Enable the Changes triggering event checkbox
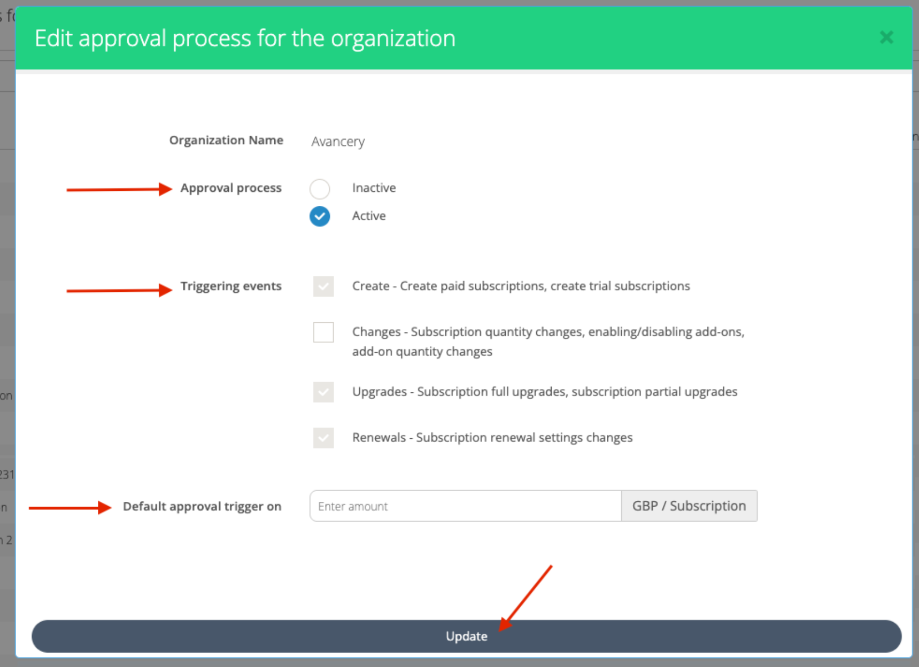The height and width of the screenshot is (667, 919). [x=323, y=332]
